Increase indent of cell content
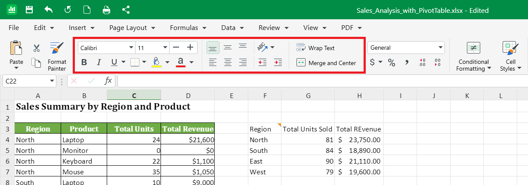Viewport: 528px width, 185px height. [278, 63]
